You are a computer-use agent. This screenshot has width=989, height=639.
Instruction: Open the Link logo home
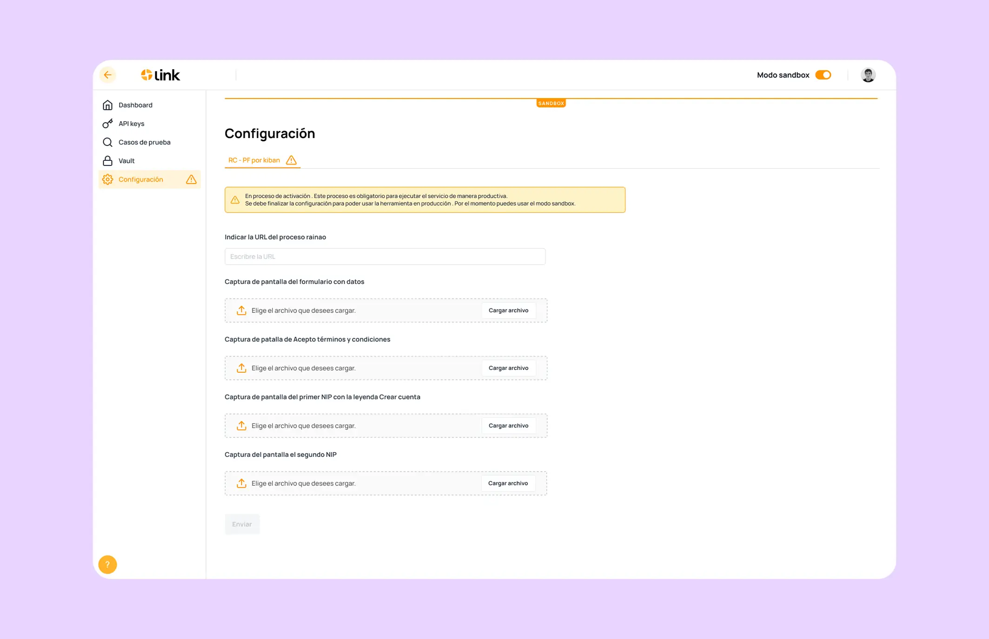pos(160,75)
